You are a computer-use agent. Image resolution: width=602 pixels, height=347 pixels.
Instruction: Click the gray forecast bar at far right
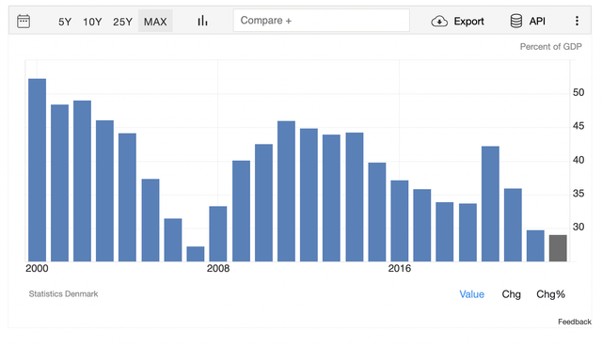[x=558, y=248]
